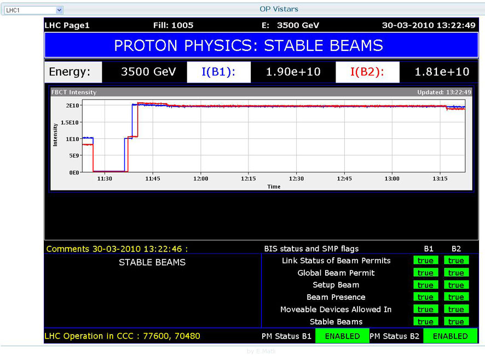Image resolution: width=485 pixels, height=355 pixels.
Task: Click the PM Status B1 ENABLED button
Action: pos(342,335)
